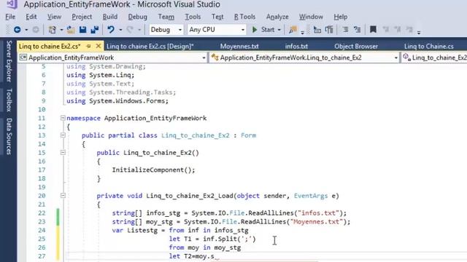Open the Test menu
Screen dimensions: 467x262
click(x=217, y=17)
